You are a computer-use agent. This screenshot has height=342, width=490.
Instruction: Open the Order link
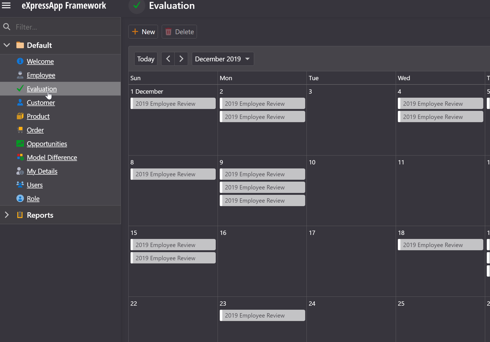[35, 130]
